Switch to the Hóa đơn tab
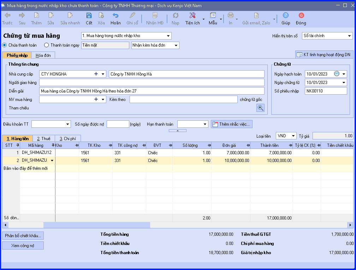The height and width of the screenshot is (270, 356). pos(43,55)
